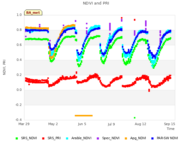Screen dimensions: 193x144
Task: Click the Sep 15 x-axis tick label
Action: 169,124
